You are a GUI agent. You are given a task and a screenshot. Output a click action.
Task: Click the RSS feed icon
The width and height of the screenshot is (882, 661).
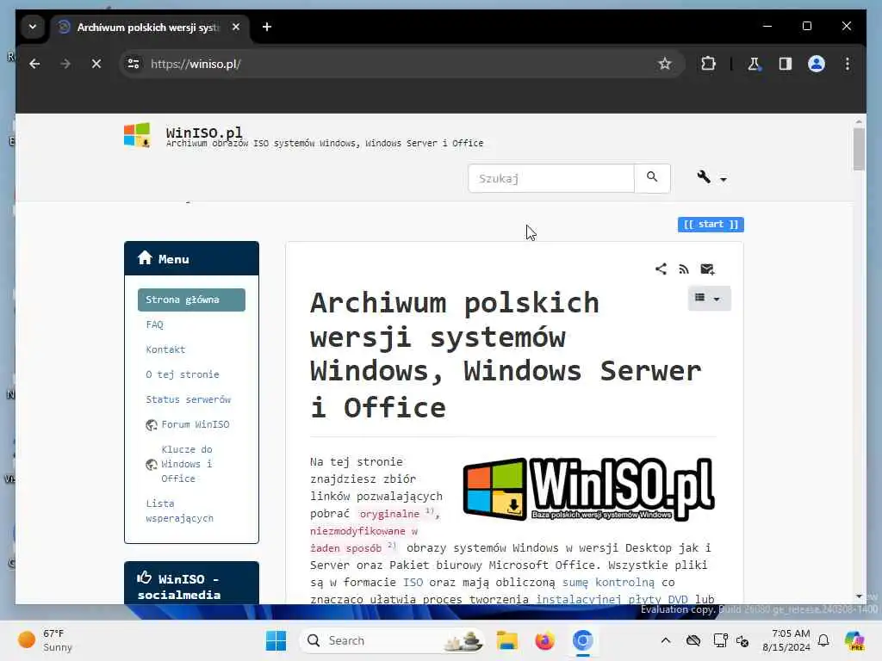point(683,269)
